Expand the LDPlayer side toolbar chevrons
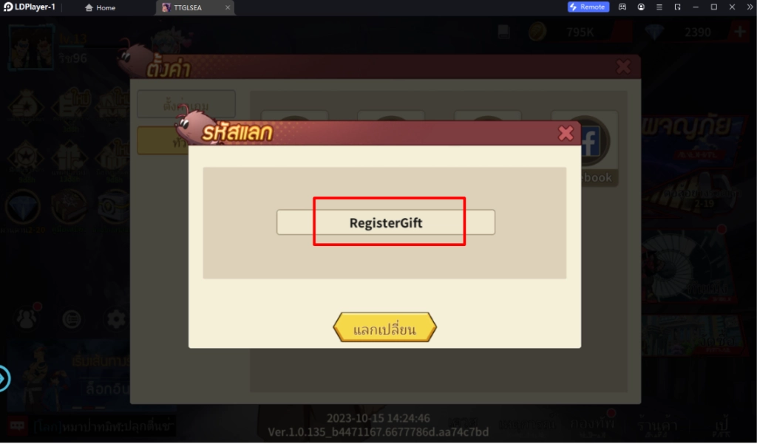The height and width of the screenshot is (444, 757). (750, 7)
